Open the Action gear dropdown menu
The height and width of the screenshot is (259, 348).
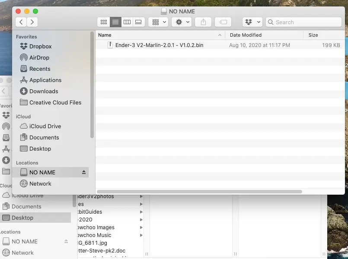[182, 22]
